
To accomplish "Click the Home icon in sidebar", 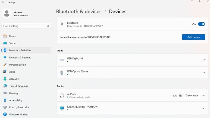I will click(5, 36).
